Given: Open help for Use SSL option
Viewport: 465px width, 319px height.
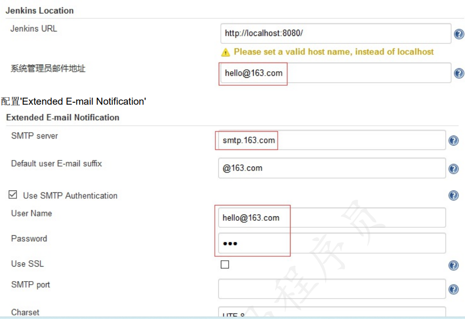Looking at the screenshot, I should pos(454,265).
